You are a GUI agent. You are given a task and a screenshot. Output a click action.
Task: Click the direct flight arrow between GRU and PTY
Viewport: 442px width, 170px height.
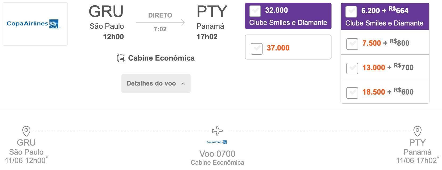(160, 22)
